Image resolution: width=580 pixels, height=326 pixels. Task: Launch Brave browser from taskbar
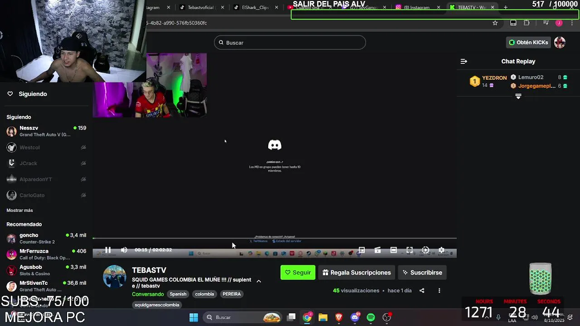click(339, 317)
